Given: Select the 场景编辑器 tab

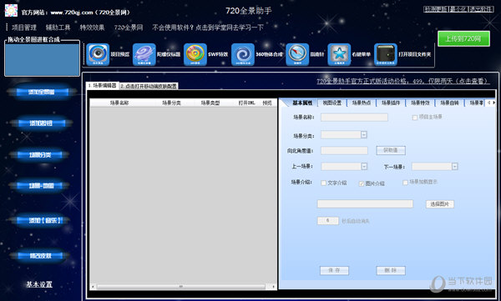Looking at the screenshot, I should tap(102, 86).
